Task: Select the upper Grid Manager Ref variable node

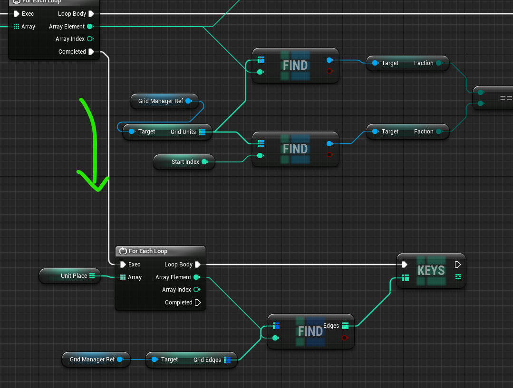Action: (164, 101)
